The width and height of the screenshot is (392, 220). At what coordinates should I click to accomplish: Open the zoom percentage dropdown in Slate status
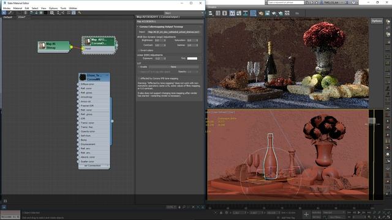click(x=171, y=207)
